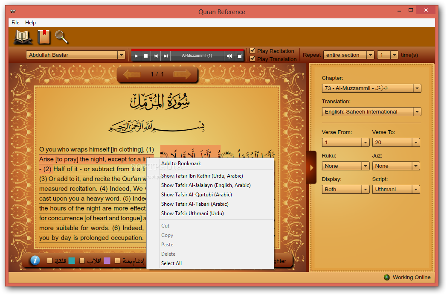Click the Working Online status indicator
447x295 pixels.
tap(408, 277)
